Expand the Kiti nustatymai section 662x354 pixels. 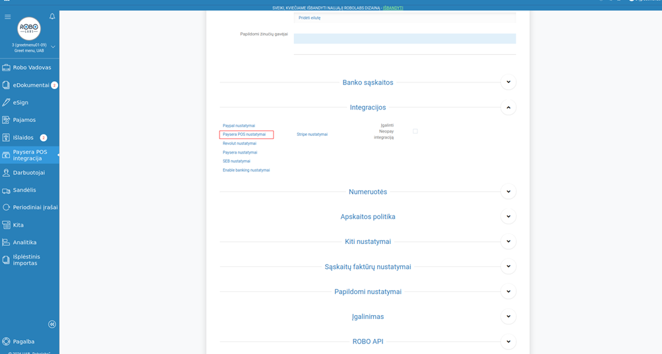[508, 241]
